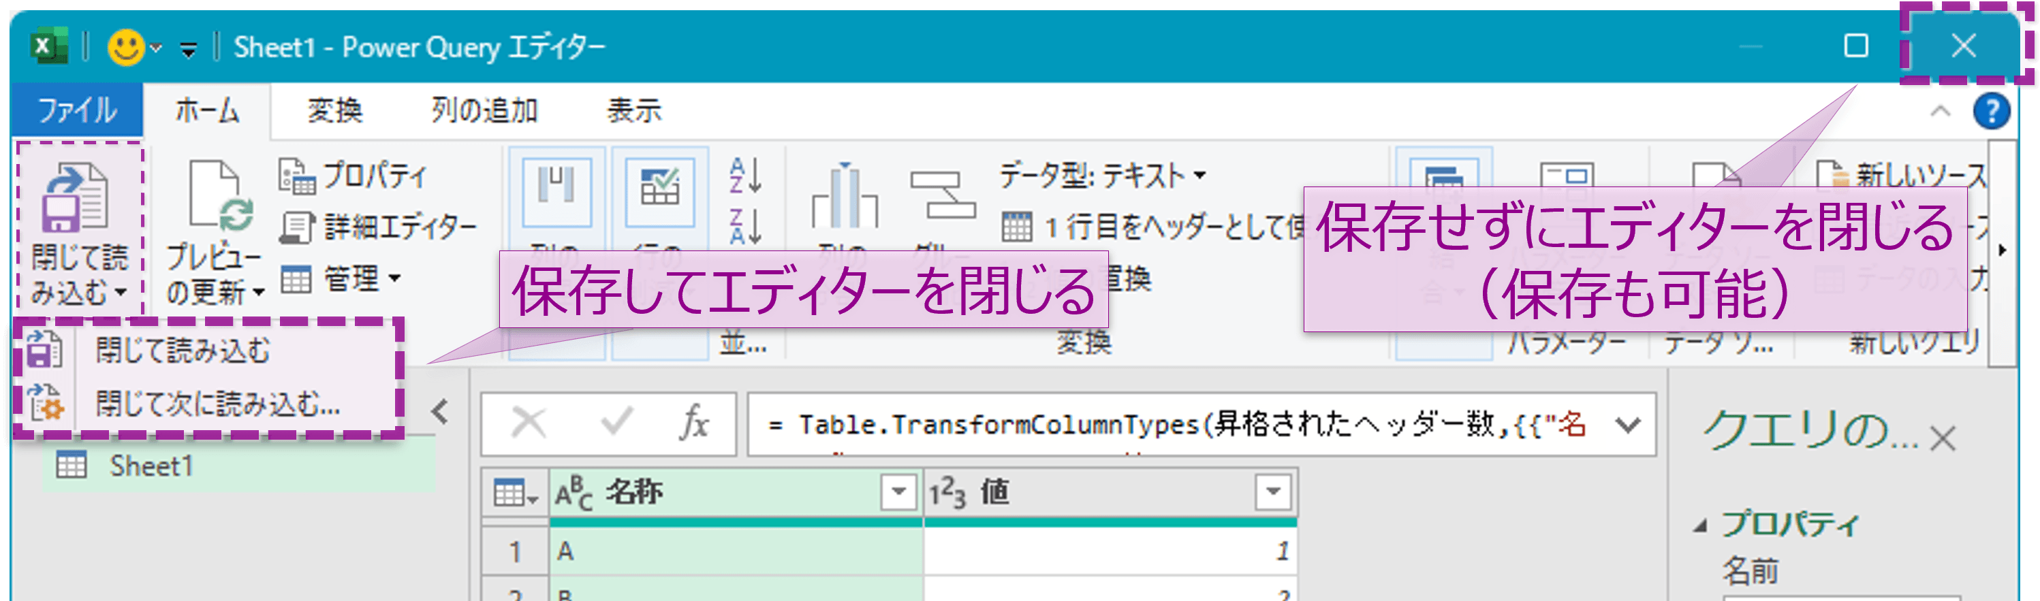Open 詳細エディター
Viewport: 2040px width, 601px height.
(378, 227)
